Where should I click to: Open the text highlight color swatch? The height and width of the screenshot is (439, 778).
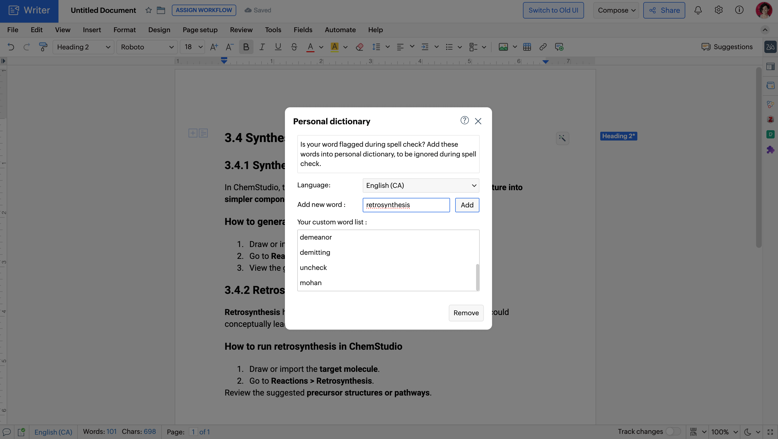click(334, 47)
